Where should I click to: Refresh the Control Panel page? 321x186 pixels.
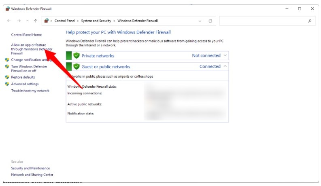(x=210, y=21)
